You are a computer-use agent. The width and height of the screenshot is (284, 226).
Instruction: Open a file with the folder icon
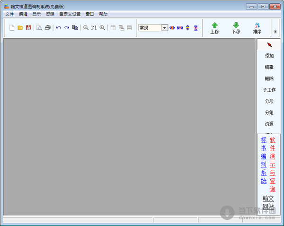[x=20, y=28]
